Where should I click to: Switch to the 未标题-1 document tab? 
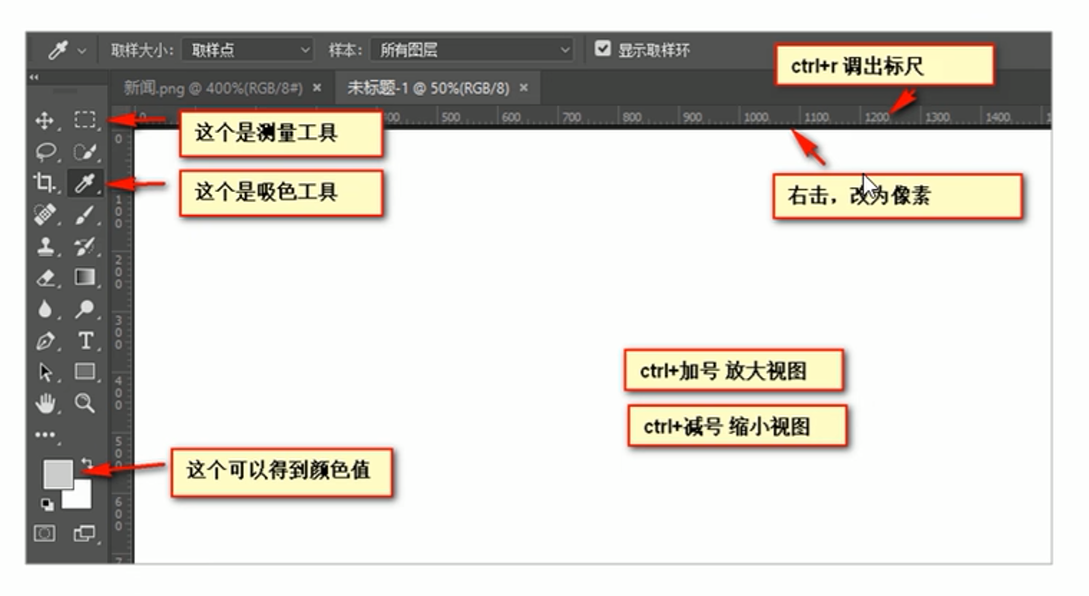click(428, 88)
